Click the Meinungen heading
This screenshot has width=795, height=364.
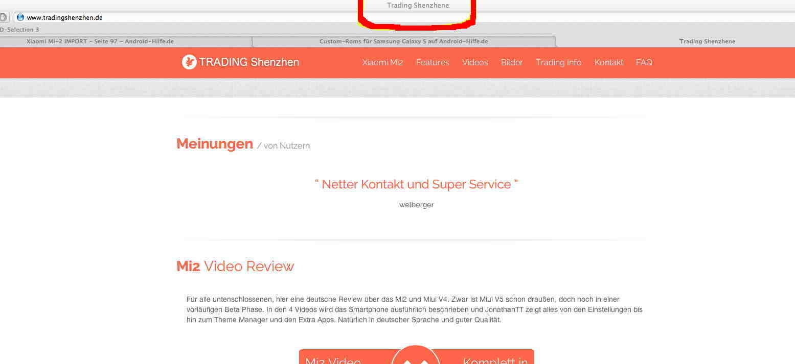pos(215,144)
